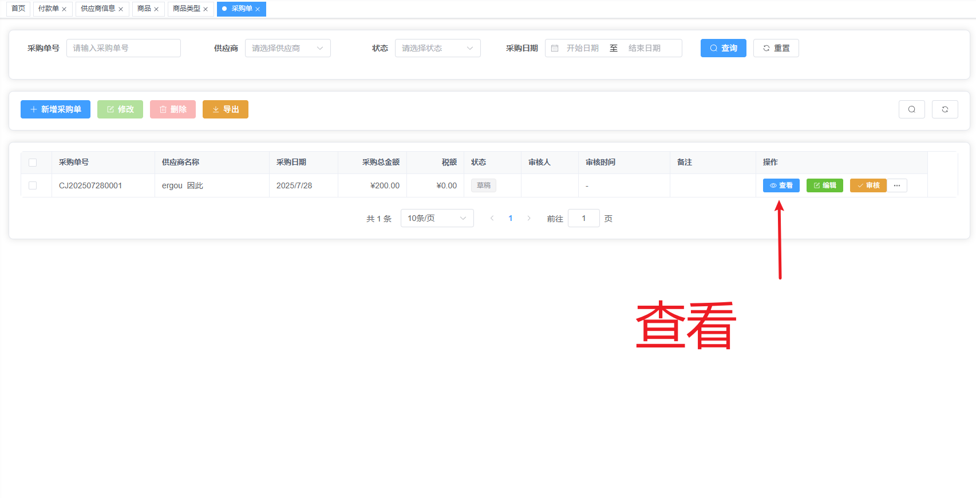Open the more actions ellipsis for CJ202507280001
Viewport: 976px width, 498px height.
[x=897, y=185]
